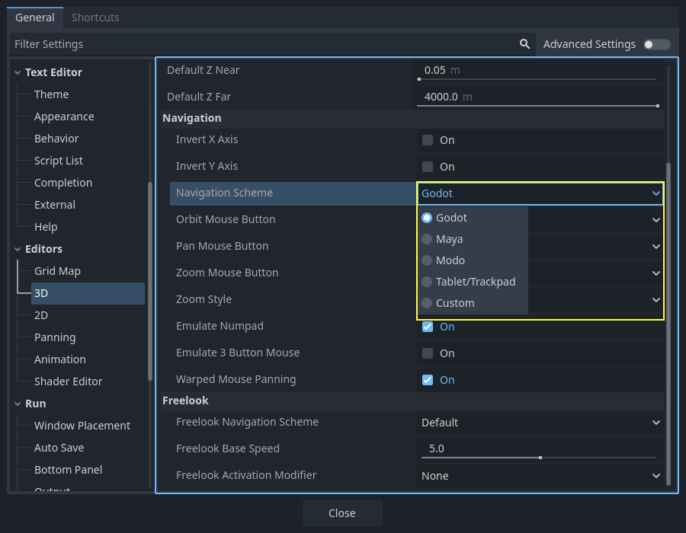Viewport: 686px width, 533px height.
Task: Open the Shader Editor settings category
Action: click(68, 381)
